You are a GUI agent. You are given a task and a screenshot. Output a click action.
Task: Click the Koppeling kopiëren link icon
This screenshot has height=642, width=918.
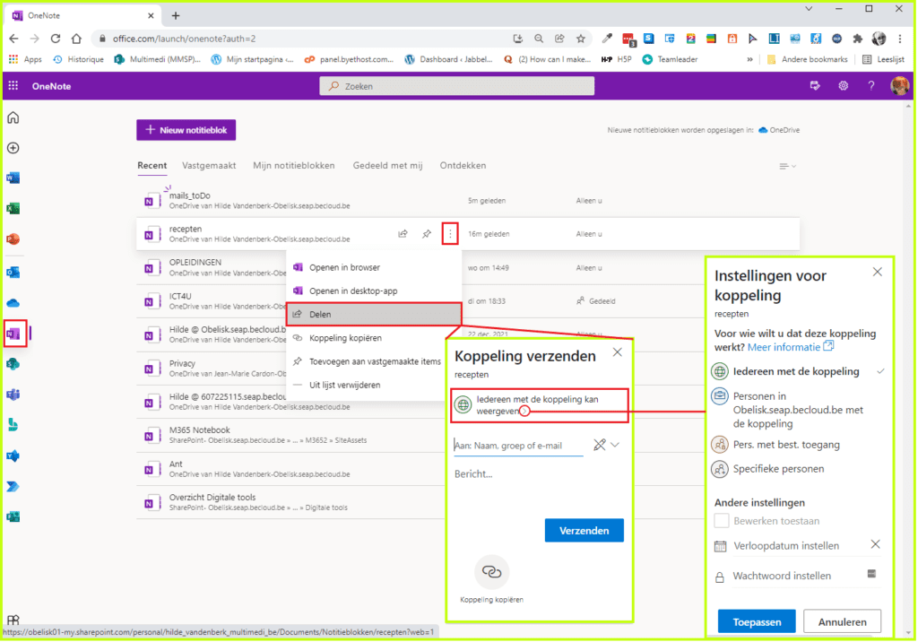(492, 572)
